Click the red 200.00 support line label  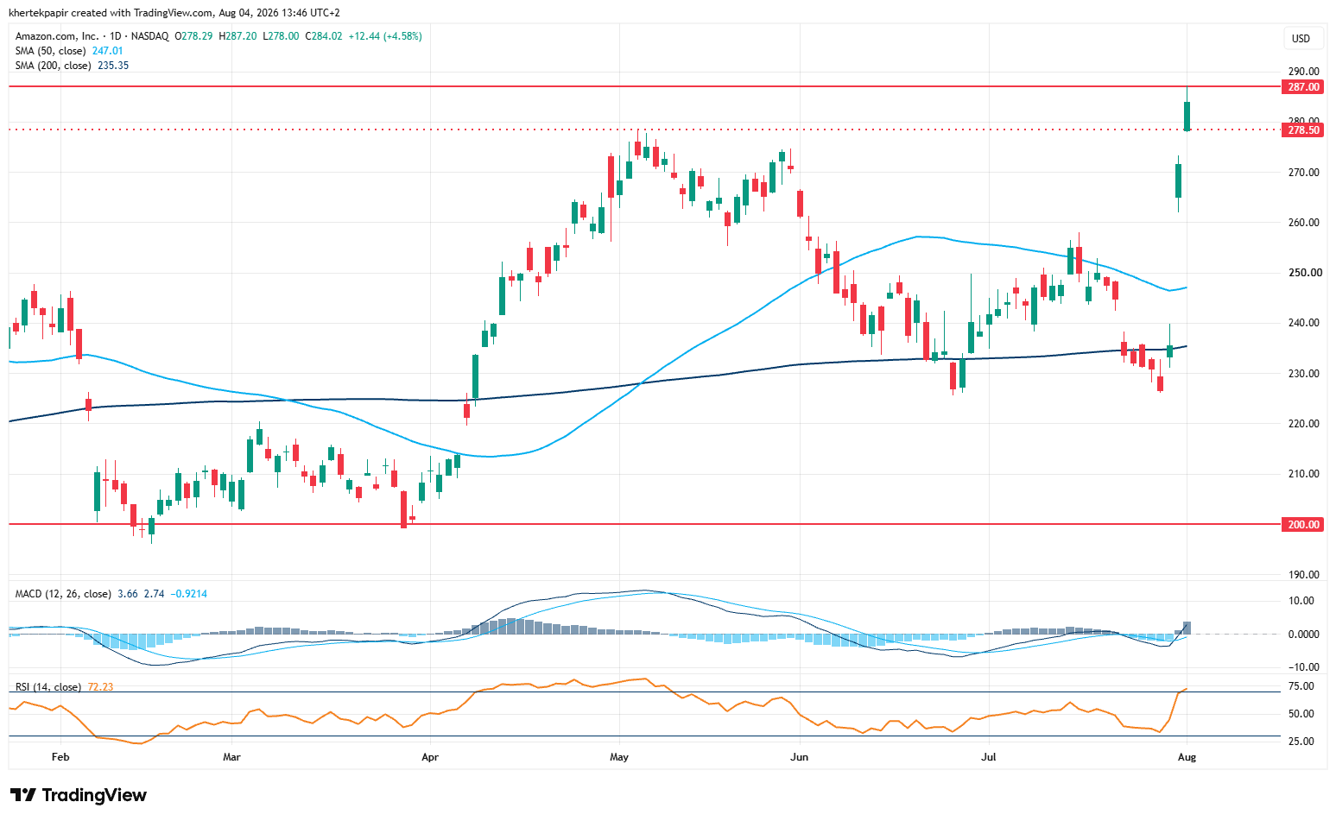tap(1303, 525)
